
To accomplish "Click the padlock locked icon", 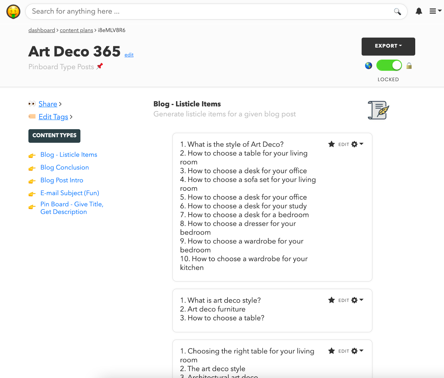I will click(409, 66).
